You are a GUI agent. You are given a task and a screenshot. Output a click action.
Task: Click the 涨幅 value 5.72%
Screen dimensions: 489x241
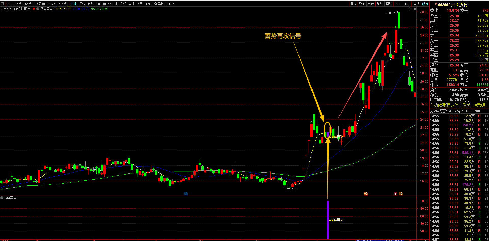454,75
